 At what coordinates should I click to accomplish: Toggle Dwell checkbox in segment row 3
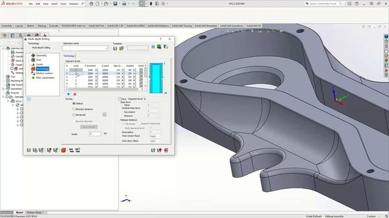point(141,77)
